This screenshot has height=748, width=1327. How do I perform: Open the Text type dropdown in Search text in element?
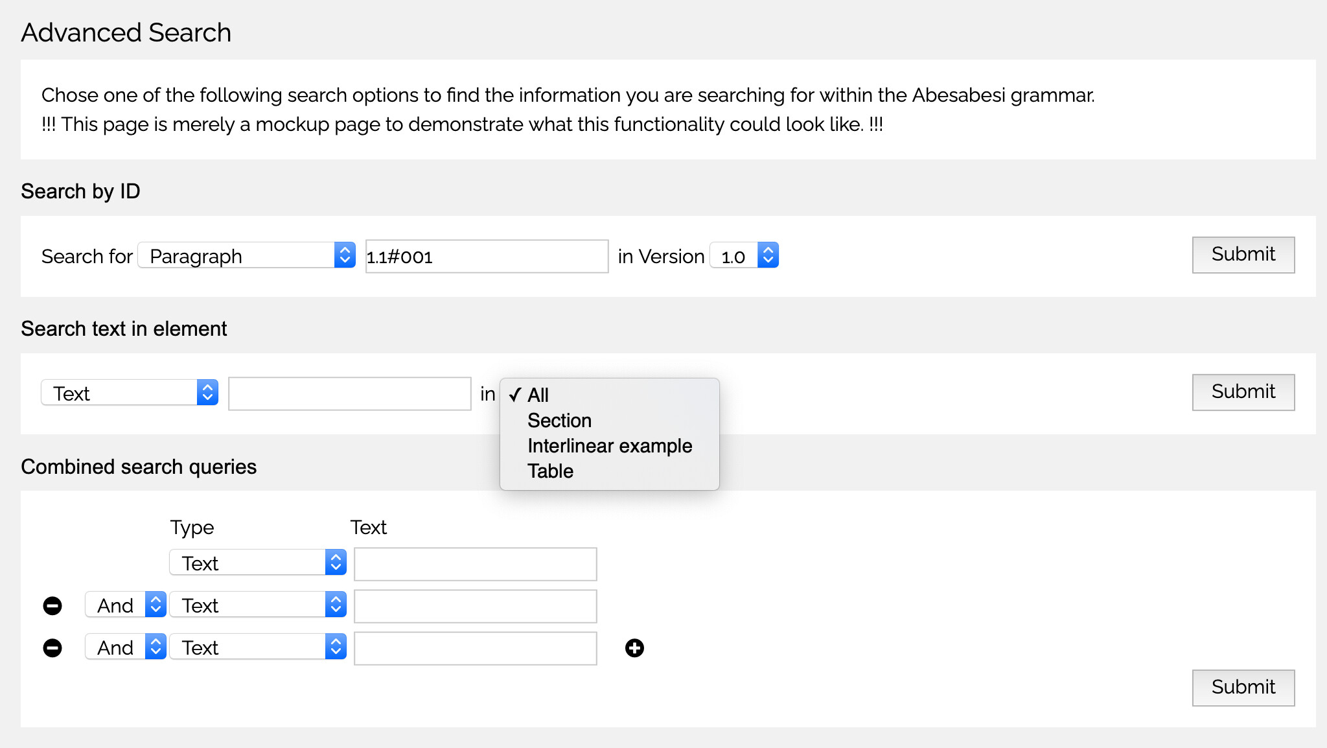click(130, 393)
